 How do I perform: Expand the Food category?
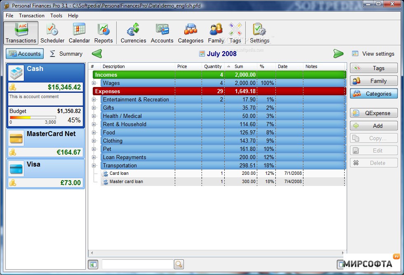point(94,132)
